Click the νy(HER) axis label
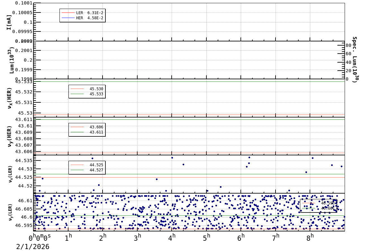The image size is (371, 251). click(x=10, y=136)
